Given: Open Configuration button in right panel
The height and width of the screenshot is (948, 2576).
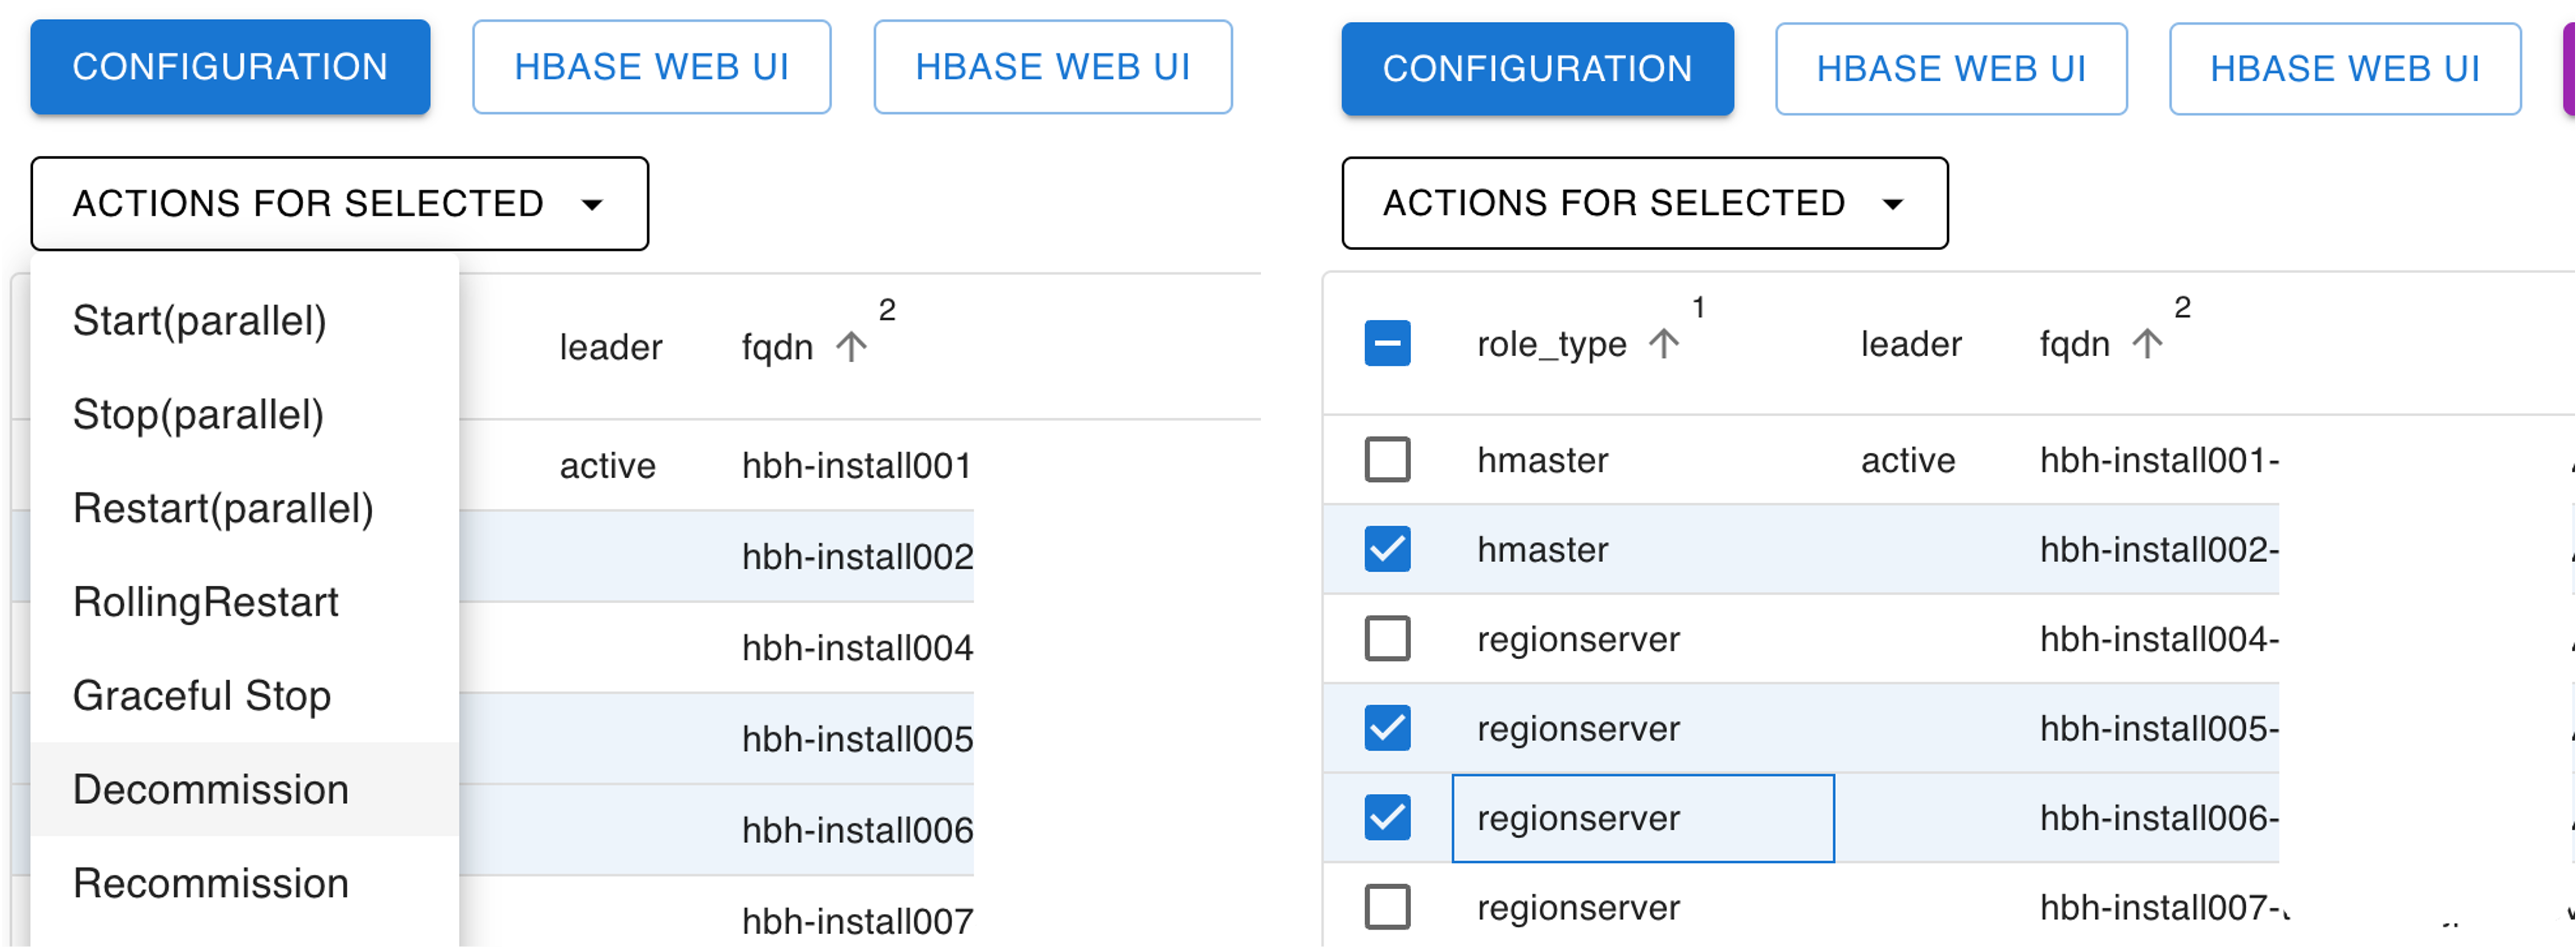Looking at the screenshot, I should (1537, 69).
